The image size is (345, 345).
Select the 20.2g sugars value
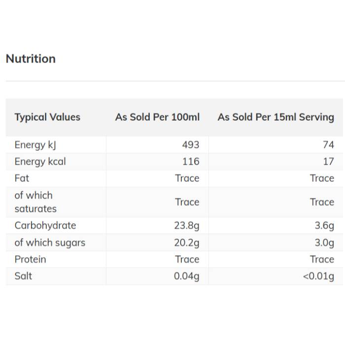(187, 242)
